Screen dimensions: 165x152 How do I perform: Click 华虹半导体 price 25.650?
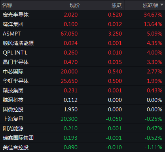point(69,81)
